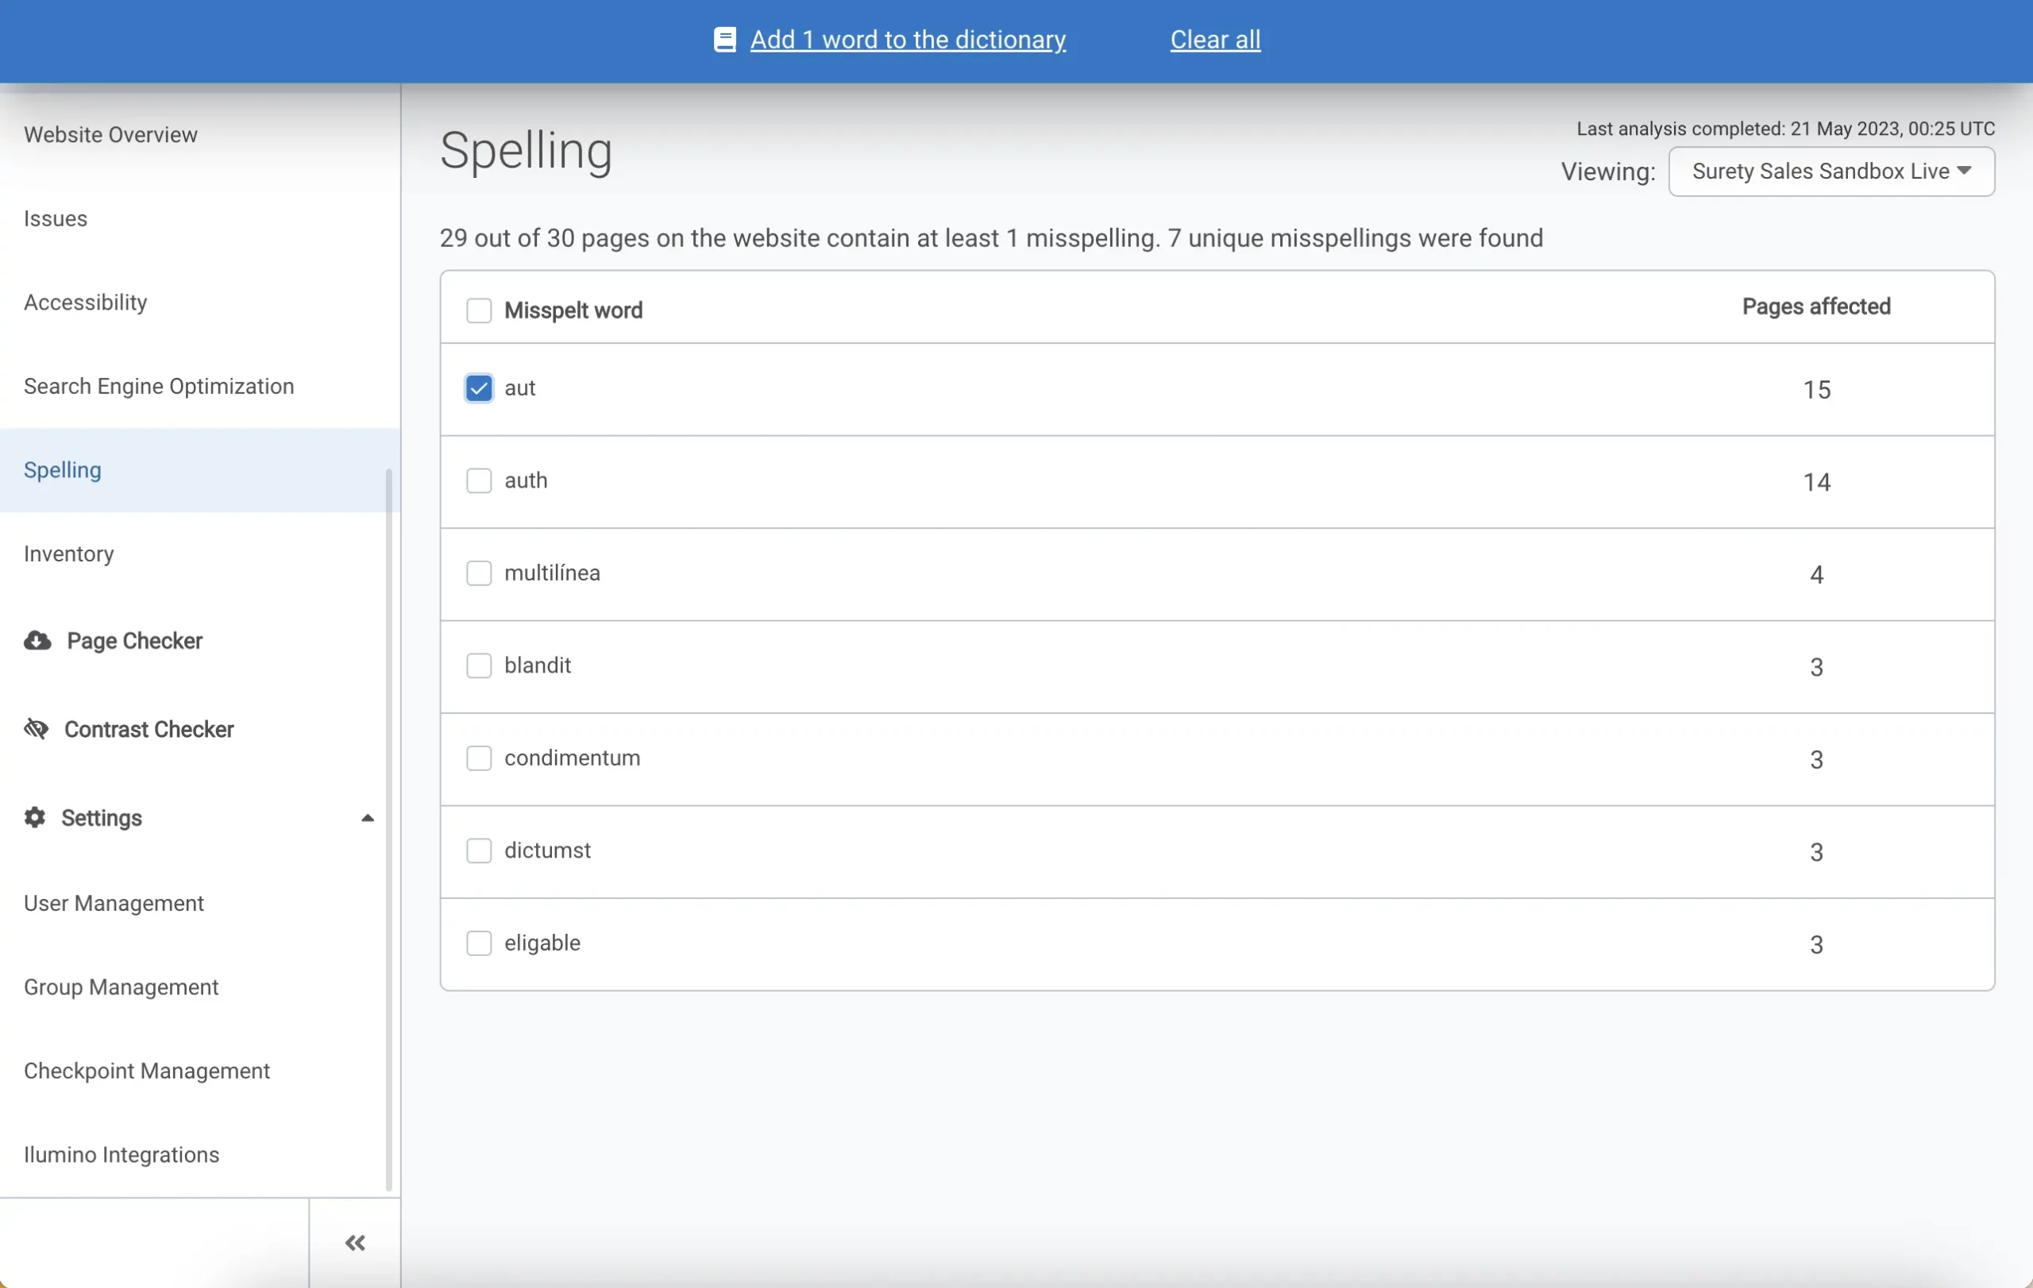The height and width of the screenshot is (1288, 2033).
Task: Click the dictionary book icon in banner
Action: coord(724,40)
